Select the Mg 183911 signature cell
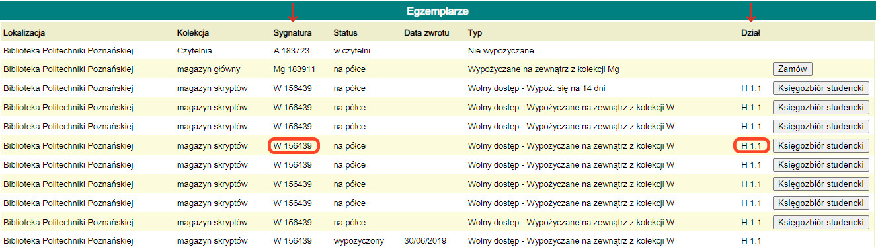Image resolution: width=876 pixels, height=247 pixels. [294, 69]
